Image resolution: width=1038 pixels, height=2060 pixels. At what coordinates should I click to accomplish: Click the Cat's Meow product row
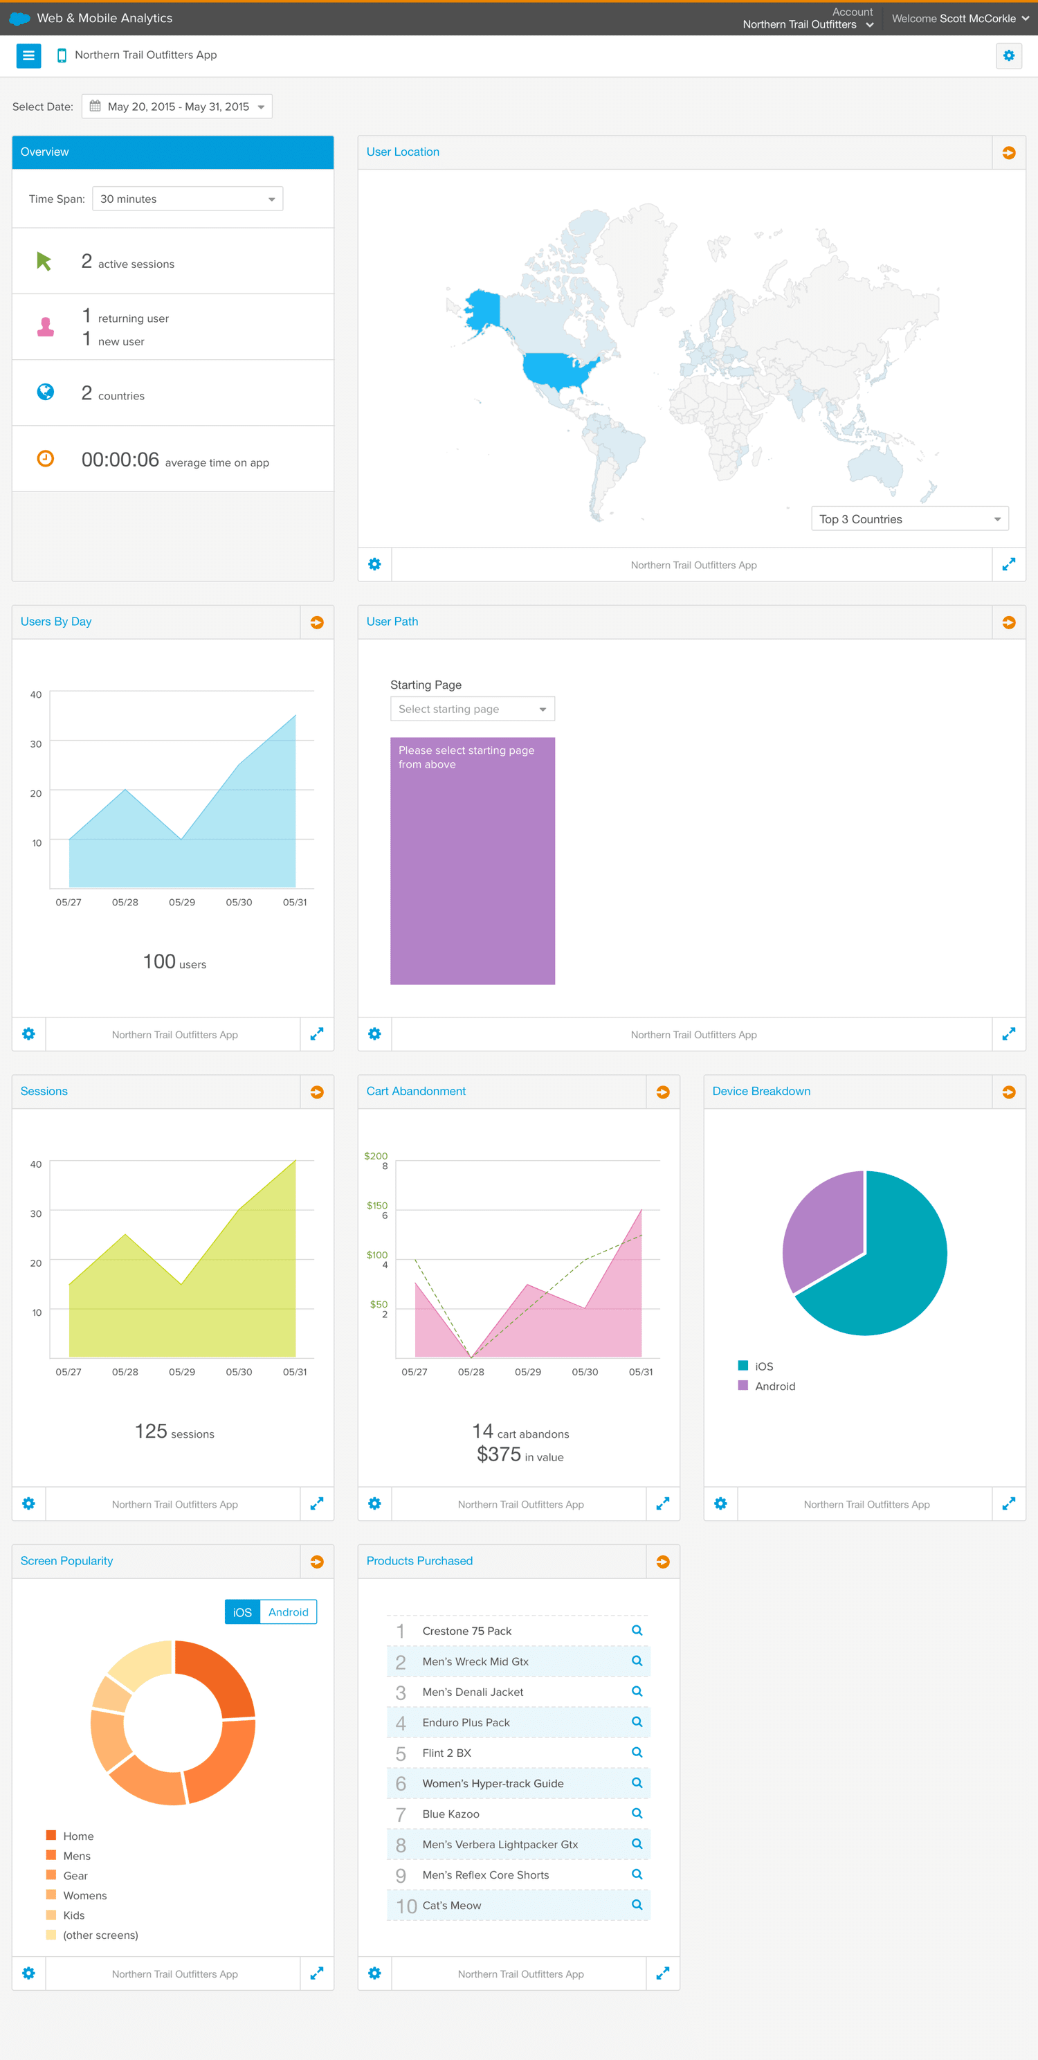pos(518,1905)
